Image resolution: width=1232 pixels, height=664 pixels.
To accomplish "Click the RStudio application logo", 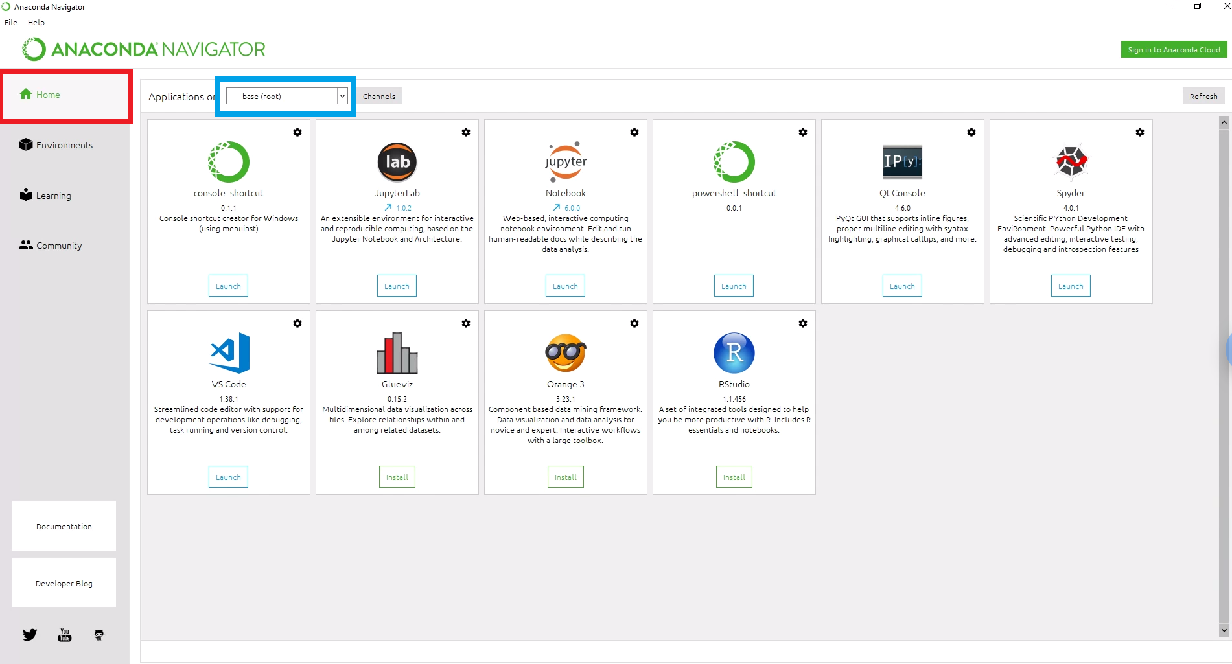I will [734, 353].
